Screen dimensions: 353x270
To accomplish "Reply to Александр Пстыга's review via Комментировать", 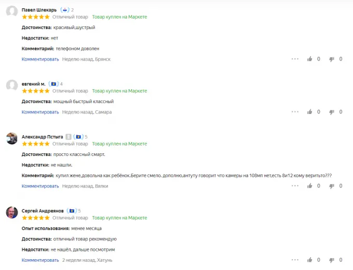I will point(40,186).
